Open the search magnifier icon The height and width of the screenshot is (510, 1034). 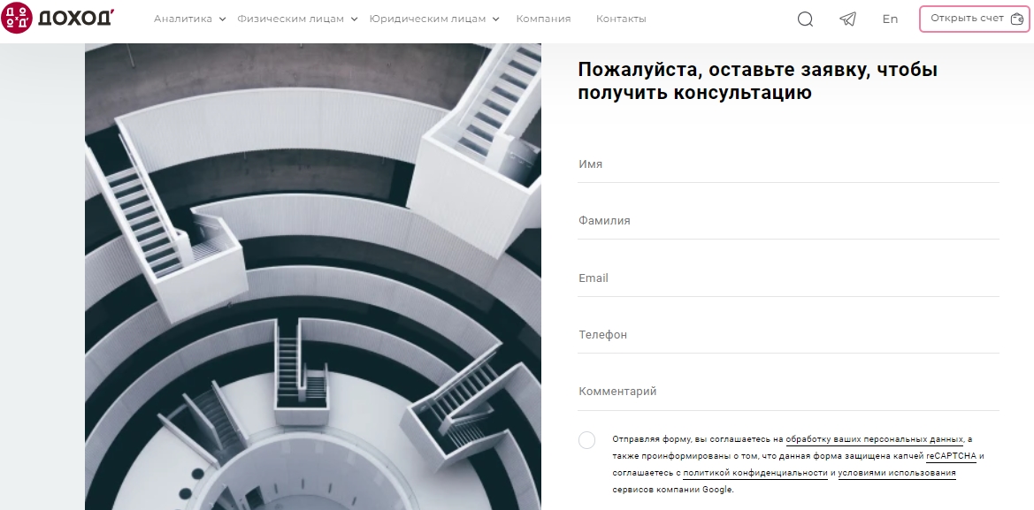tap(805, 19)
